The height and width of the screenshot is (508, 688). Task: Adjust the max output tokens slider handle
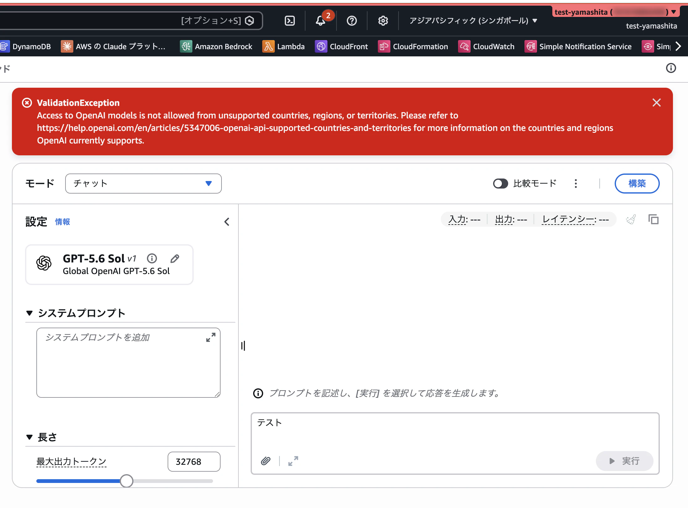click(127, 481)
